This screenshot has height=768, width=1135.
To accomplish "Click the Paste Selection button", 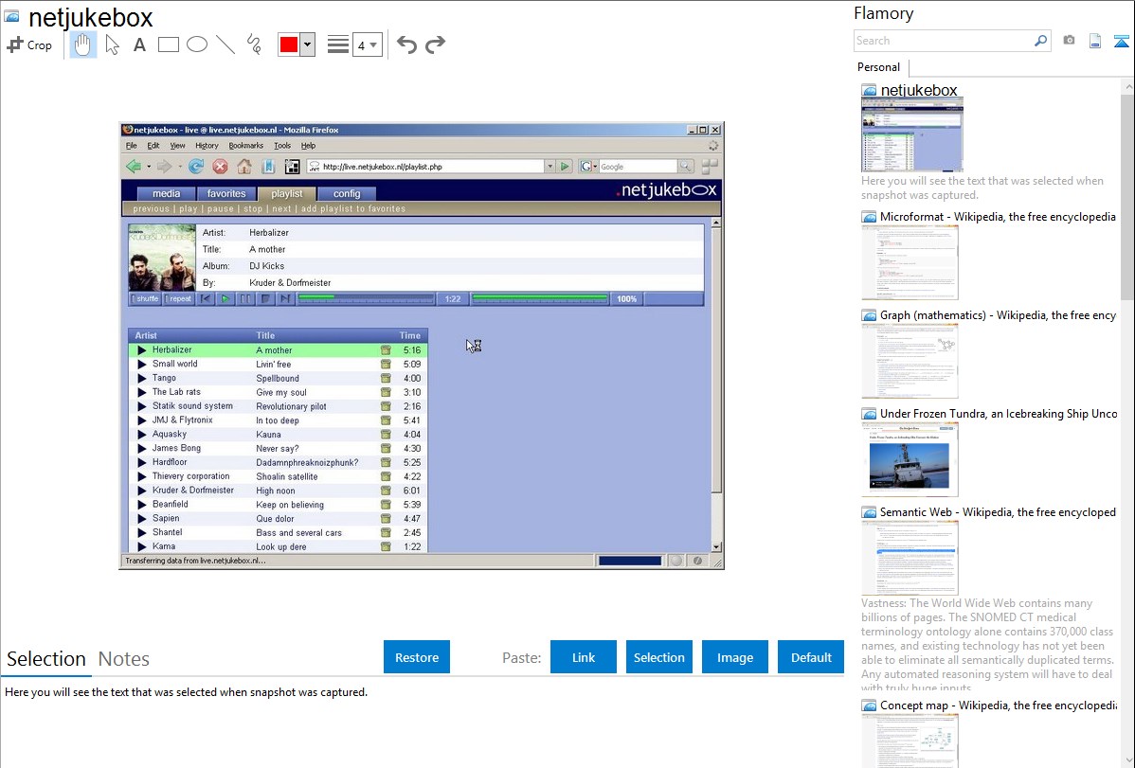I will (x=659, y=657).
